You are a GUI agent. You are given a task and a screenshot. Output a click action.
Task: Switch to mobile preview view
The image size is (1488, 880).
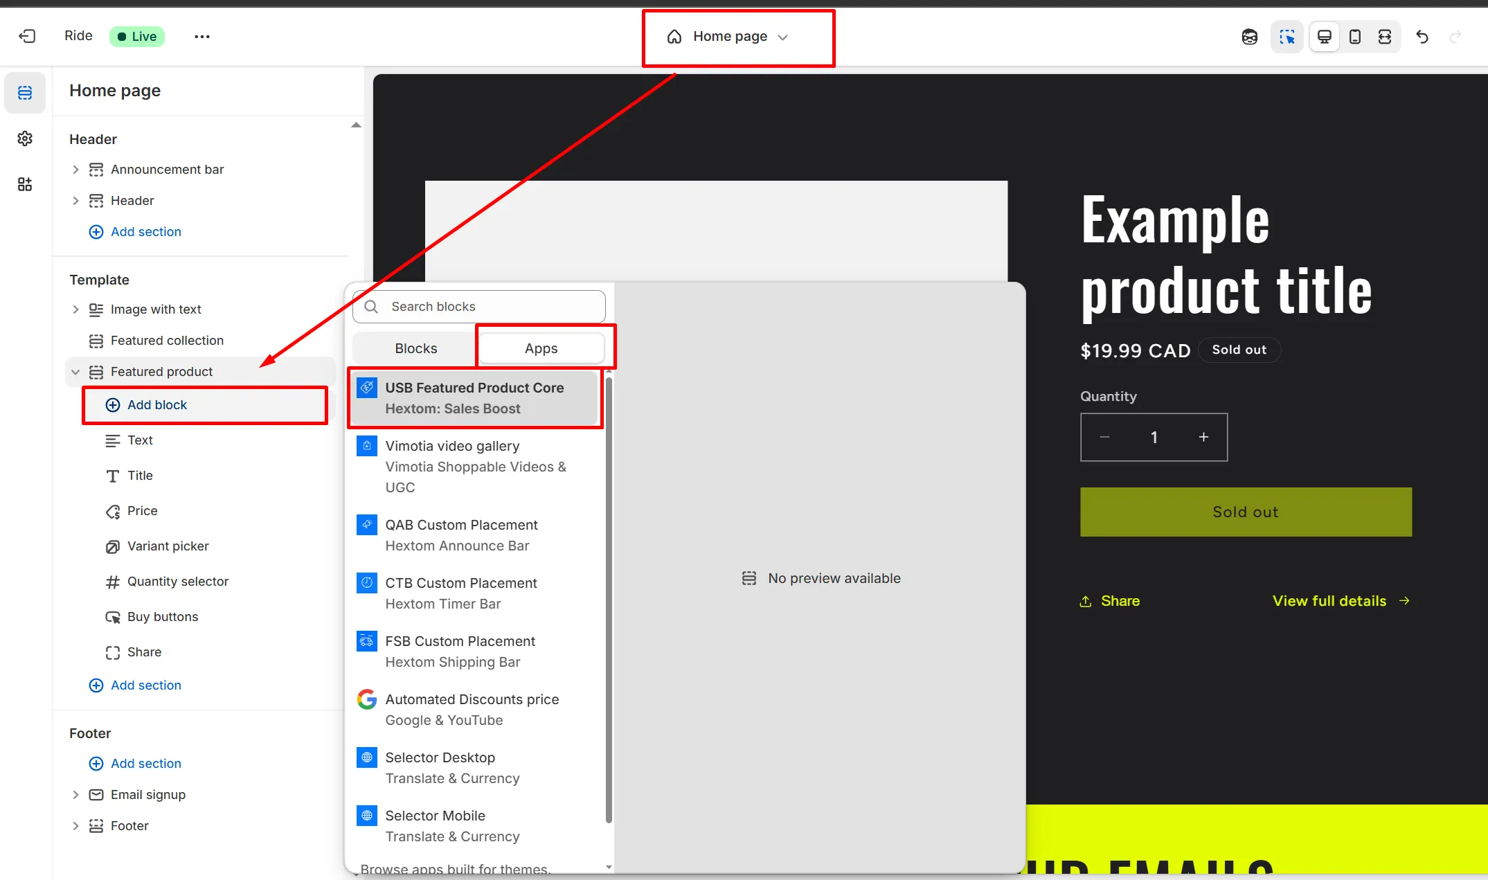[1355, 37]
